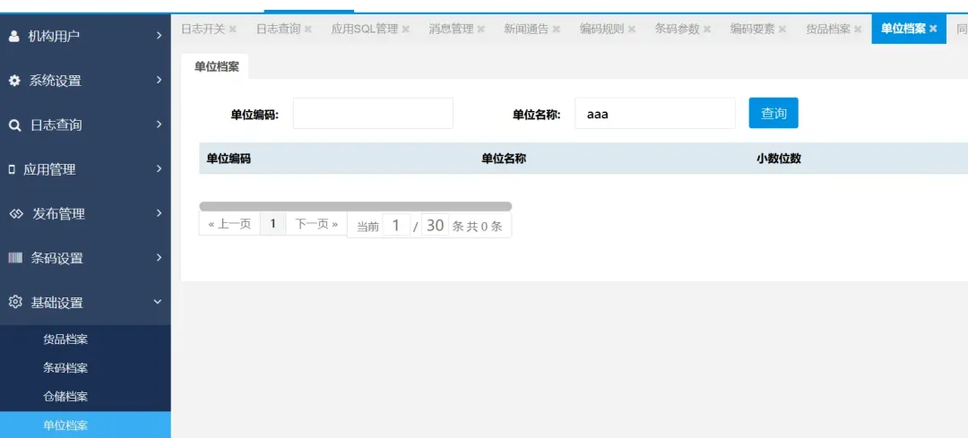The image size is (968, 438).
Task: Select 单位档案 submenu item in sidebar
Action: 85,425
